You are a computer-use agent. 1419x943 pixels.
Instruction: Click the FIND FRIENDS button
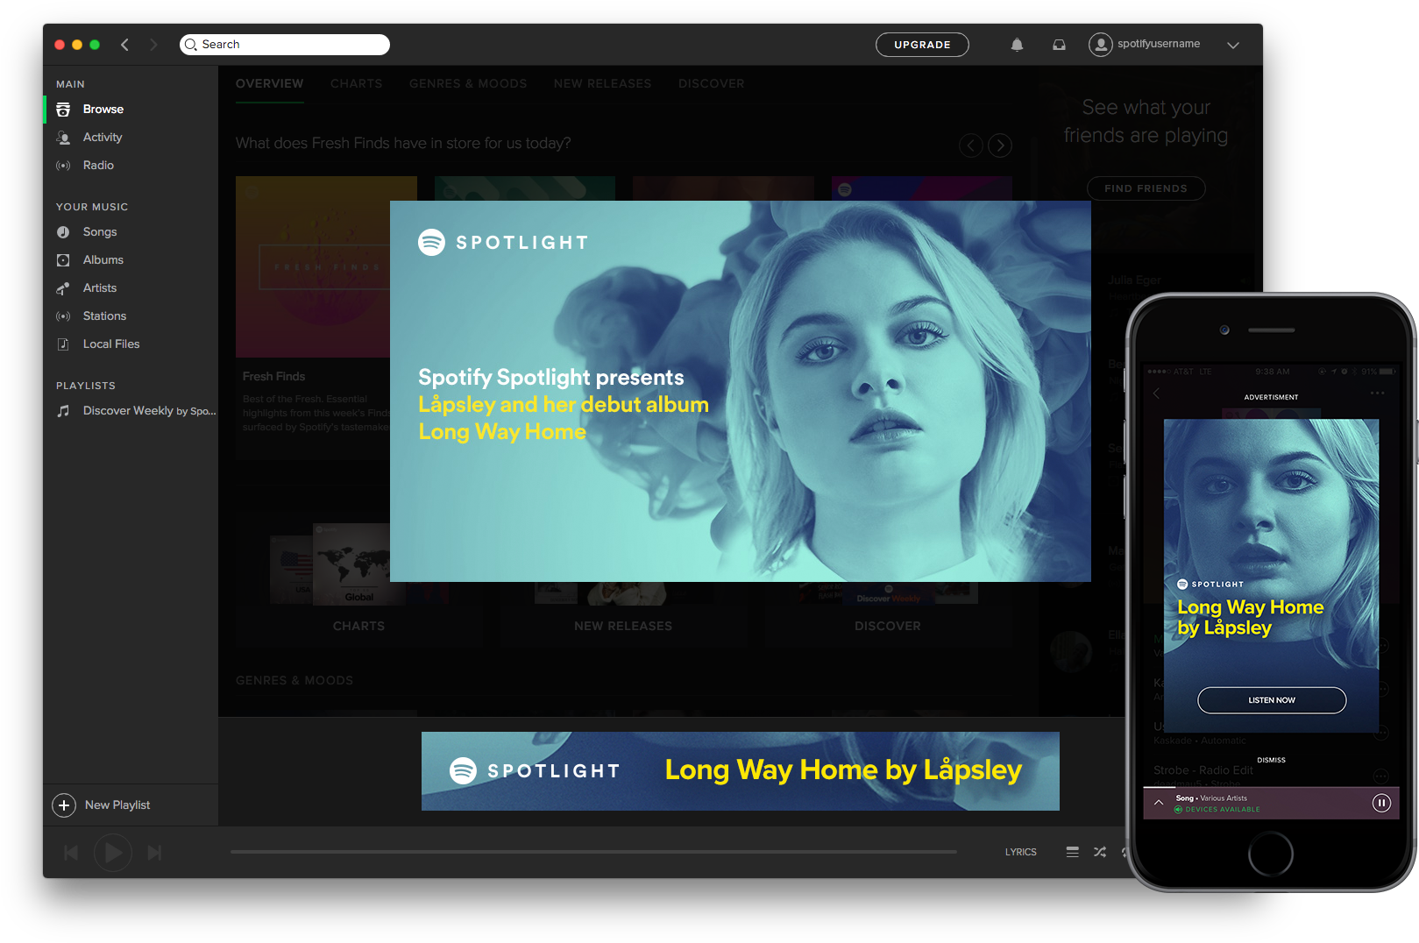click(1146, 188)
